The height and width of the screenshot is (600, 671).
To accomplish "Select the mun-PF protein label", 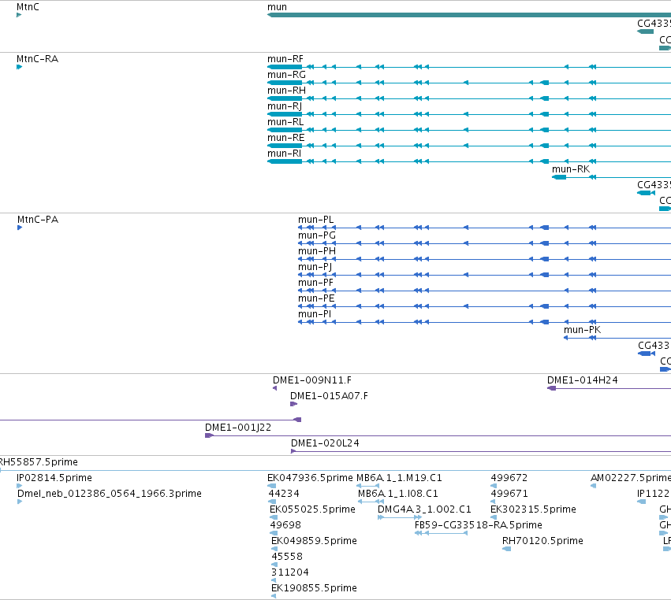I will pyautogui.click(x=315, y=283).
